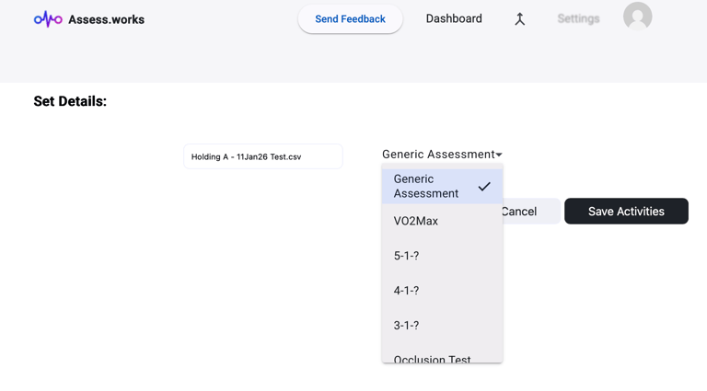Open the user profile avatar

pos(637,17)
